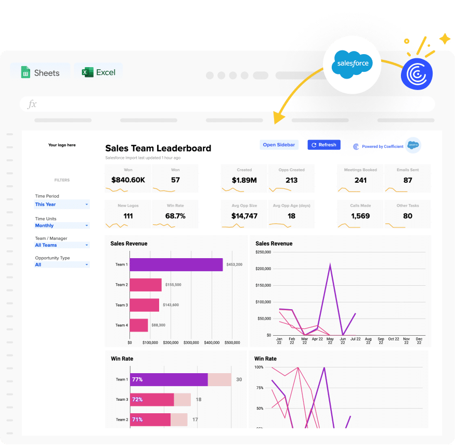Click Team 3 72% Win Rate bar
This screenshot has height=445, width=455.
click(152, 400)
